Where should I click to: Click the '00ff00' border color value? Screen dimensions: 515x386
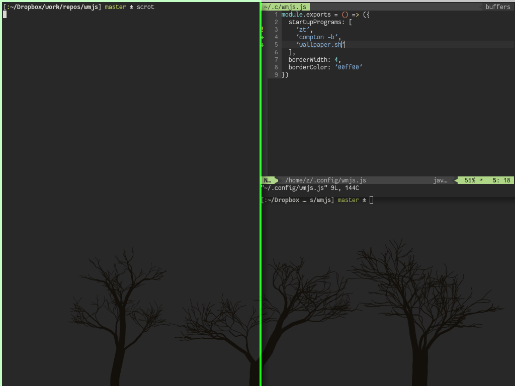[x=349, y=67]
